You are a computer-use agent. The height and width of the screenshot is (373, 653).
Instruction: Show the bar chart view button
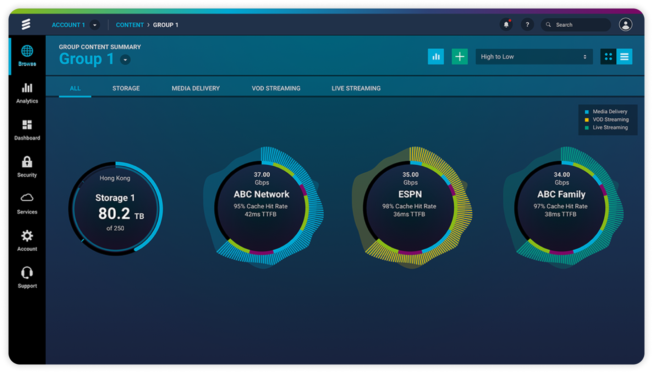tap(436, 57)
